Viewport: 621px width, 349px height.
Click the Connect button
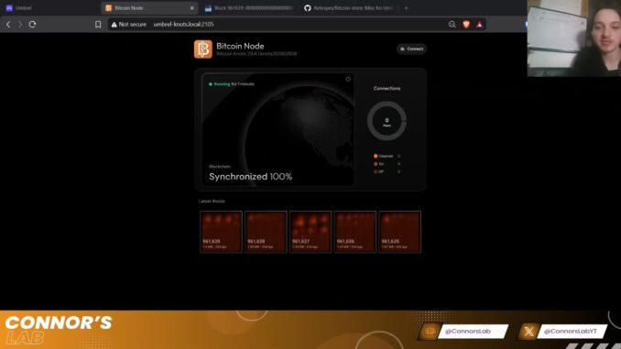tap(411, 49)
